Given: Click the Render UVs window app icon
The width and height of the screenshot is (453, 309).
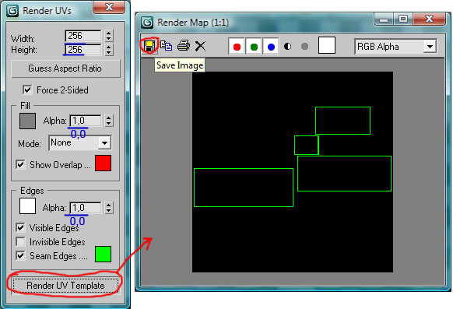Looking at the screenshot, I should pos(12,11).
